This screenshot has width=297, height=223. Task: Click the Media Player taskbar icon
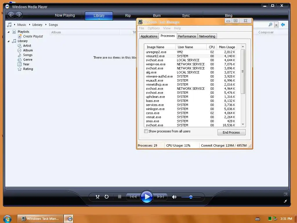coord(68,219)
